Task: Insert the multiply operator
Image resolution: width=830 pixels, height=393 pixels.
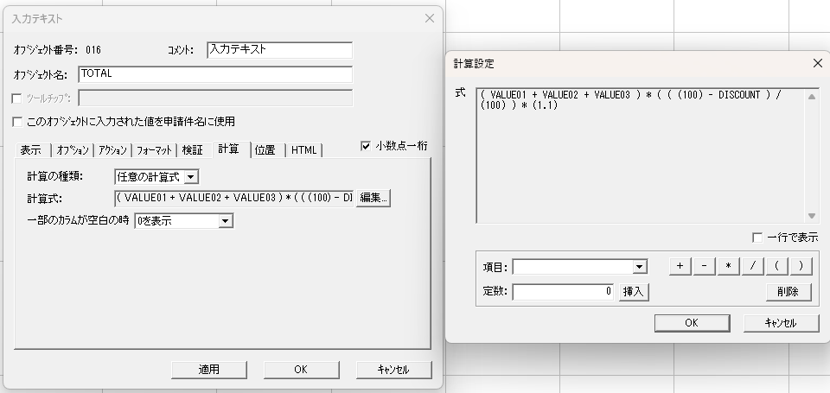Action: (728, 267)
